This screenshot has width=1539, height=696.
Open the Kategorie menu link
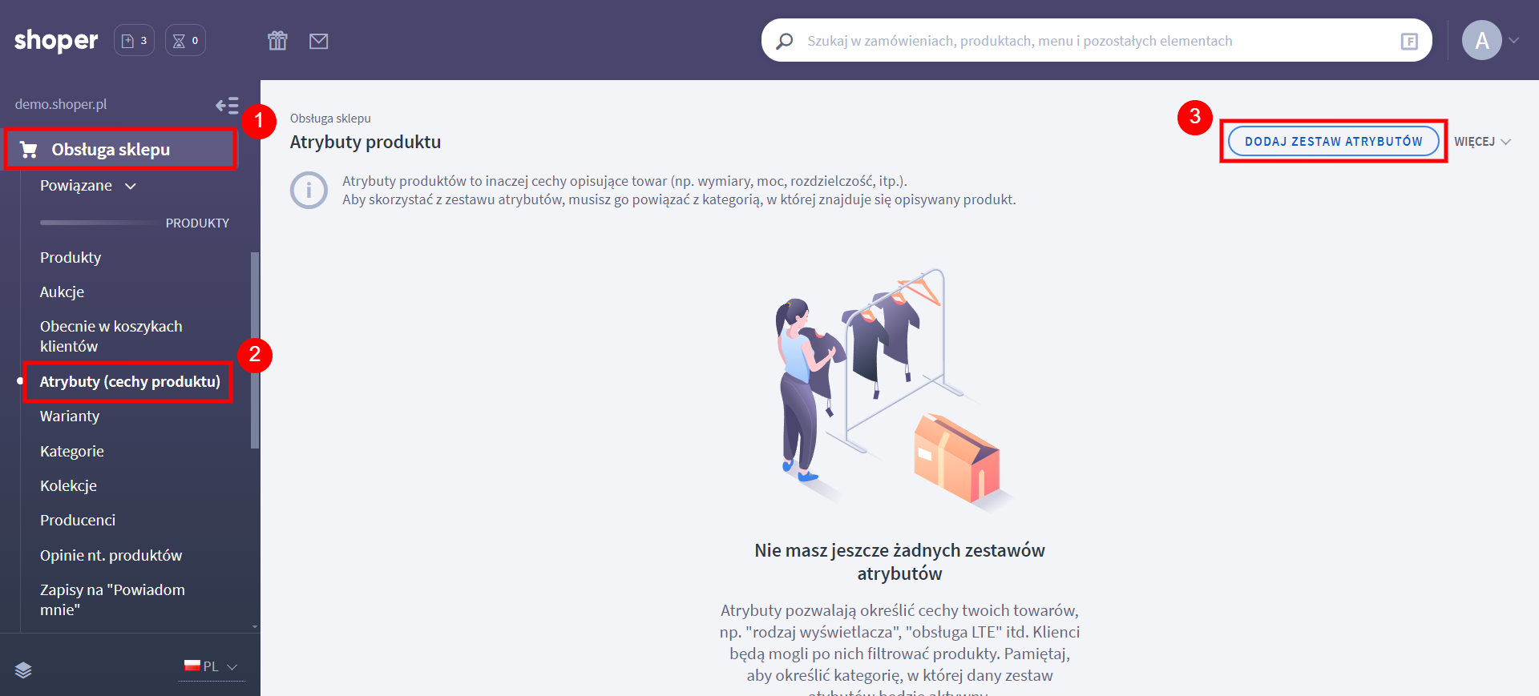pos(72,452)
